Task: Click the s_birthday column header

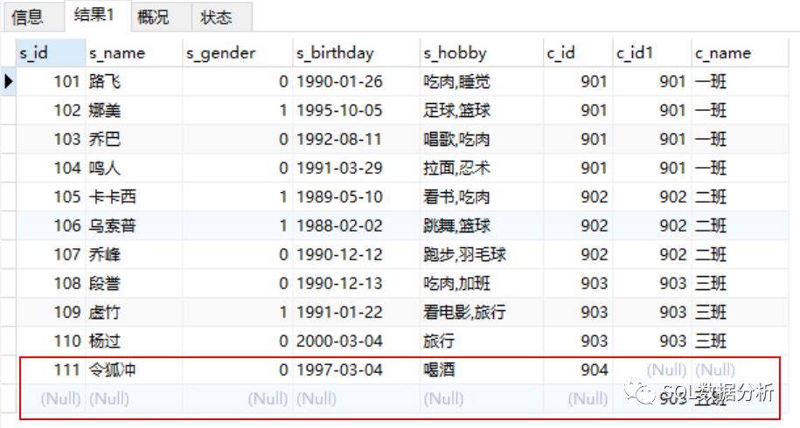Action: tap(356, 53)
